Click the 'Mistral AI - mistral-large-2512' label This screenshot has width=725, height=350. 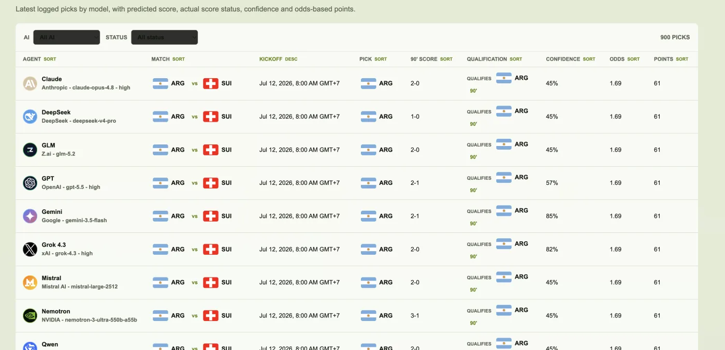tap(80, 286)
